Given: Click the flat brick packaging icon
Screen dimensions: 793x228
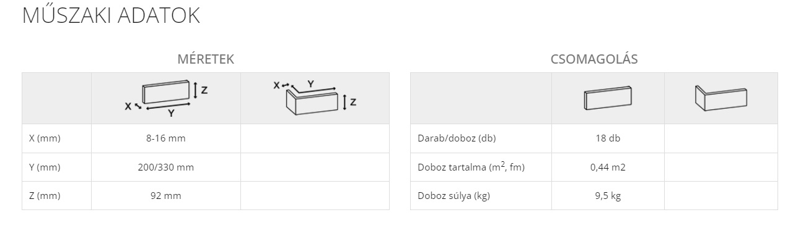Looking at the screenshot, I should (608, 99).
